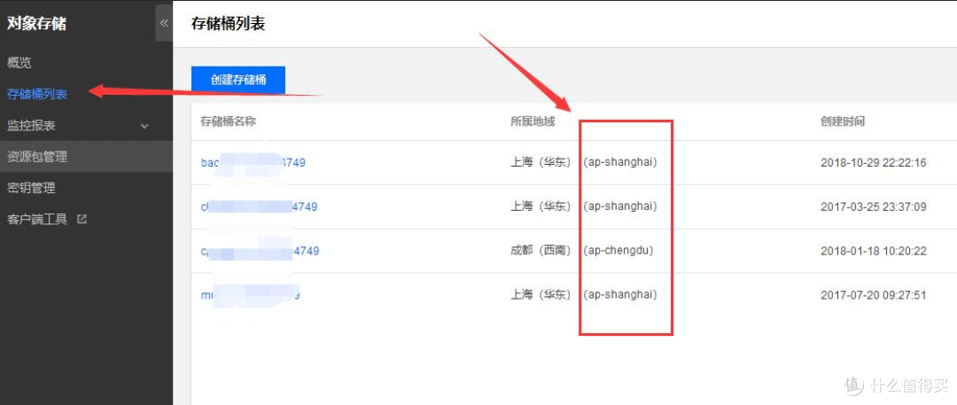
Task: Select the region cell in the 2017-03-25 23:37:09 row
Action: 583,206
